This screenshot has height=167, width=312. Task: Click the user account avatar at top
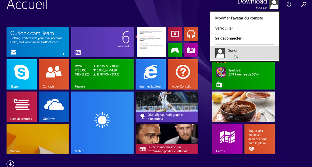[x=274, y=4]
